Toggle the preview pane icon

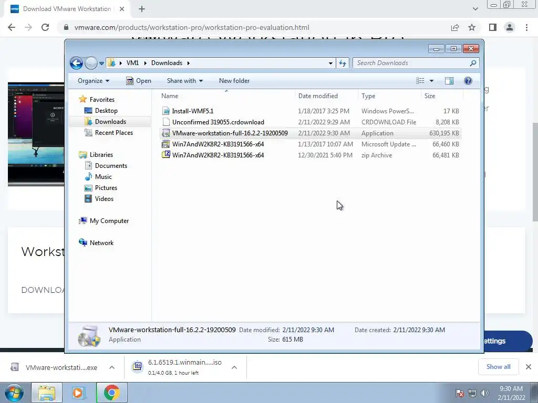click(449, 81)
